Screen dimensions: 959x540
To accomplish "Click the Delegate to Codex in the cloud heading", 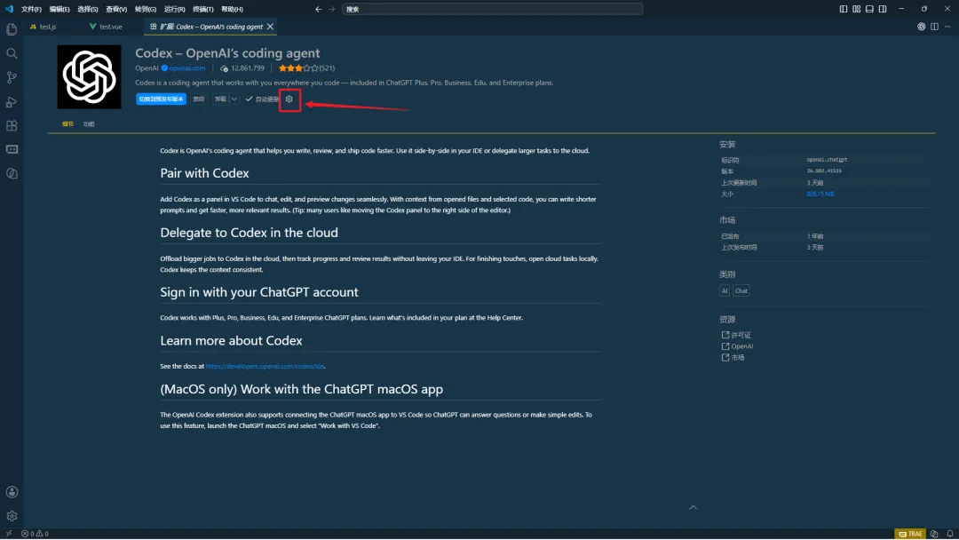I will pos(249,233).
